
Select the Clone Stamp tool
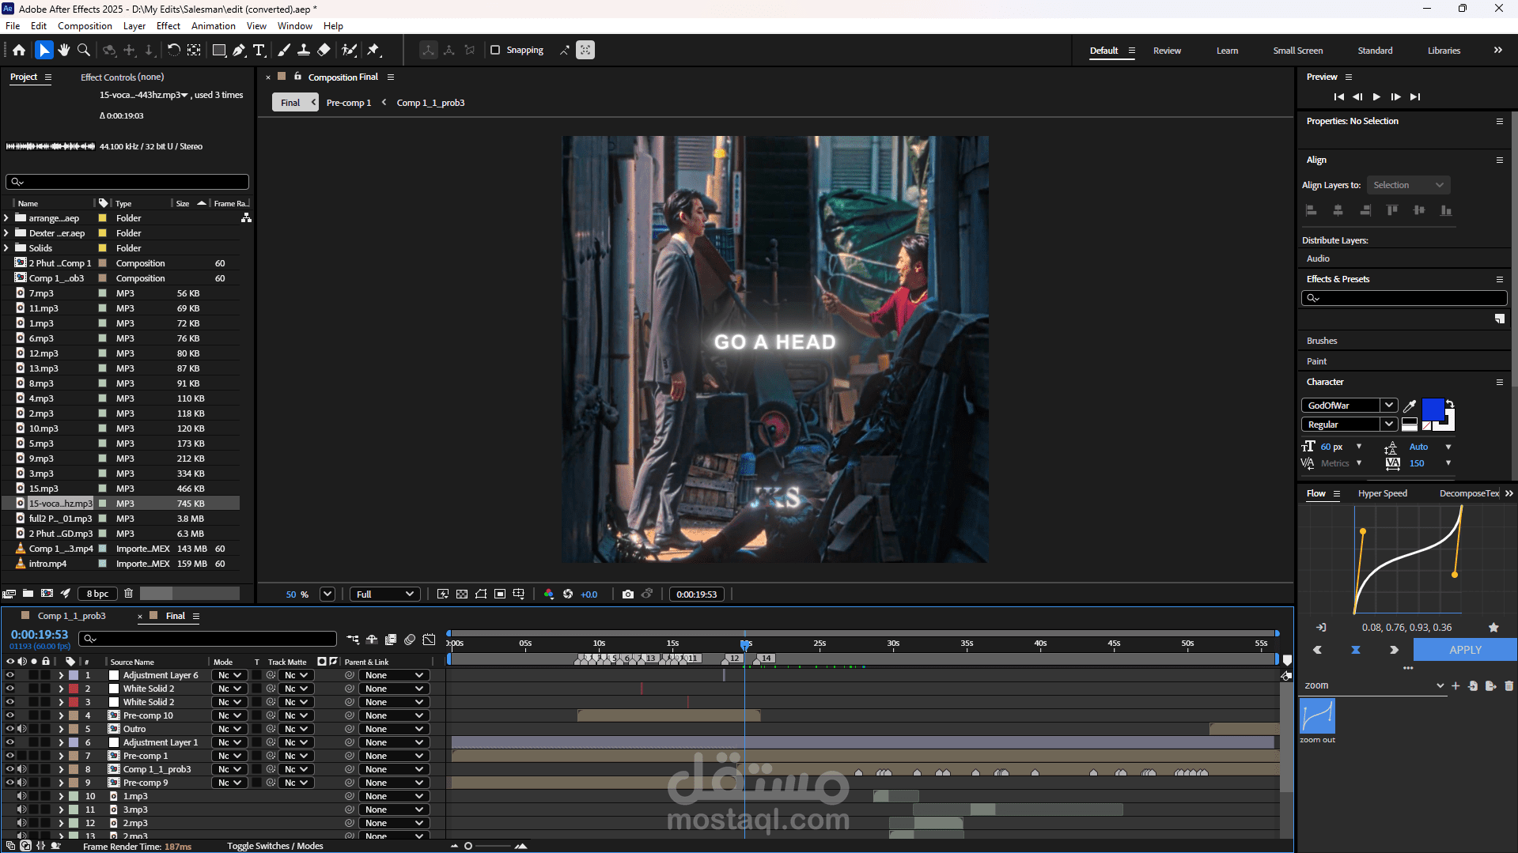coord(304,50)
